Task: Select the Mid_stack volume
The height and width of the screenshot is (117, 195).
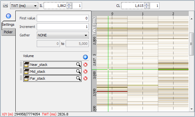Action: (52, 72)
